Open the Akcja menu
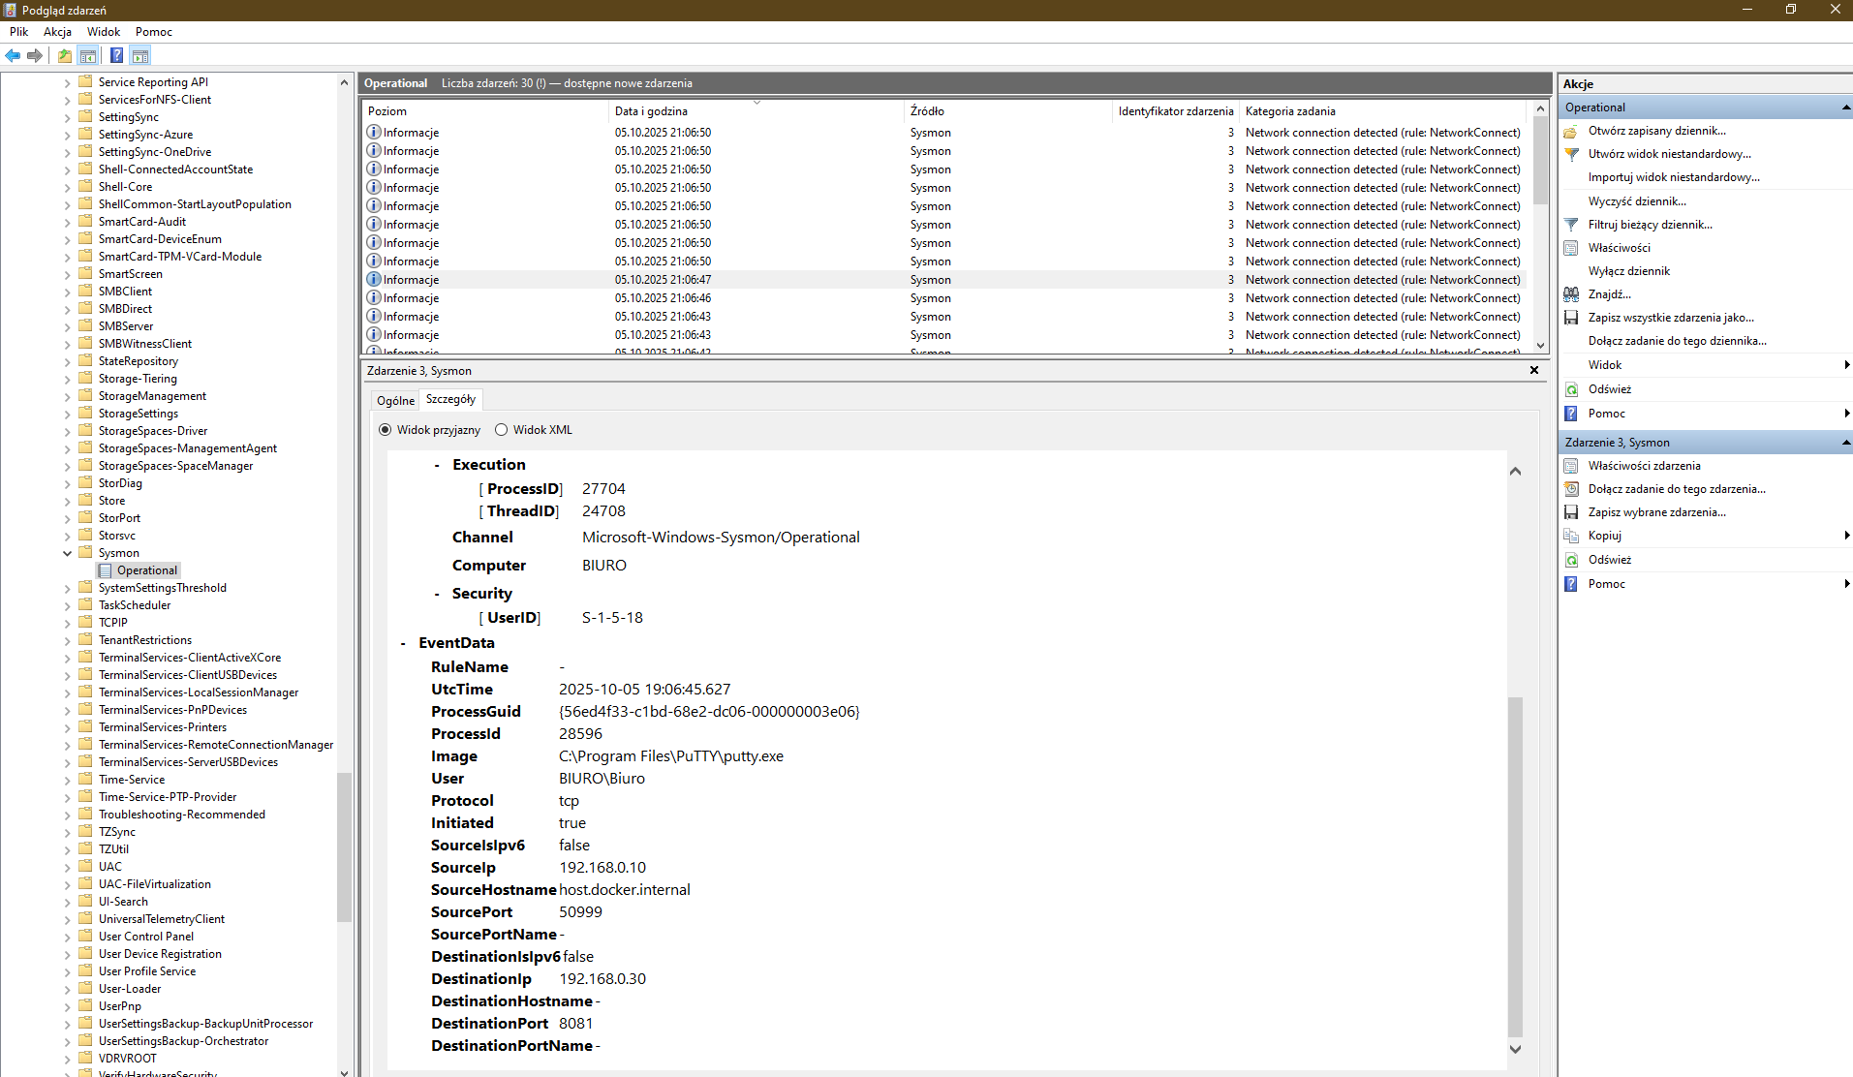This screenshot has height=1077, width=1853. click(57, 32)
